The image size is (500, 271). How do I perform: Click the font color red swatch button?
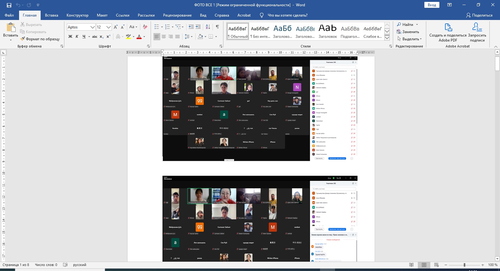tap(139, 37)
